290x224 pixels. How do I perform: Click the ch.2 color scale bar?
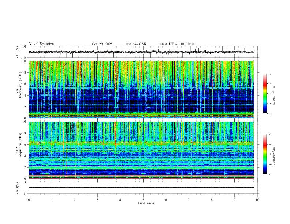(265, 154)
